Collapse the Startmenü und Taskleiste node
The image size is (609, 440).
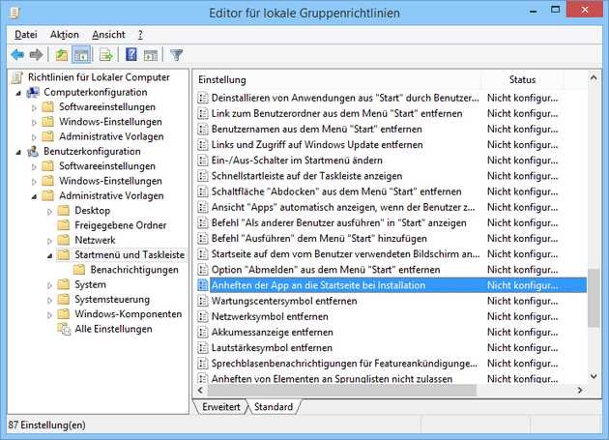coord(50,255)
